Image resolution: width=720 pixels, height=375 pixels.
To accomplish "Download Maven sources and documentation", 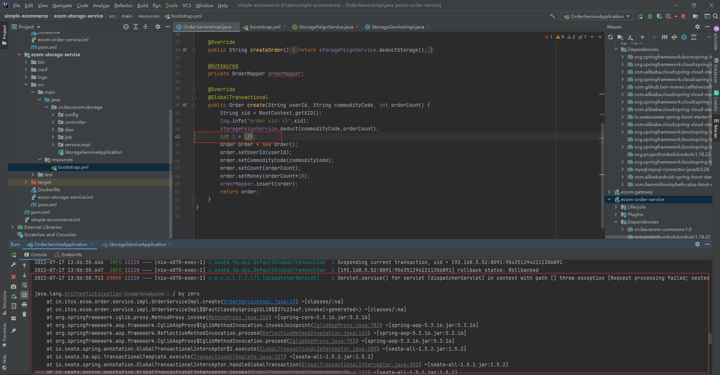I will pos(630,37).
